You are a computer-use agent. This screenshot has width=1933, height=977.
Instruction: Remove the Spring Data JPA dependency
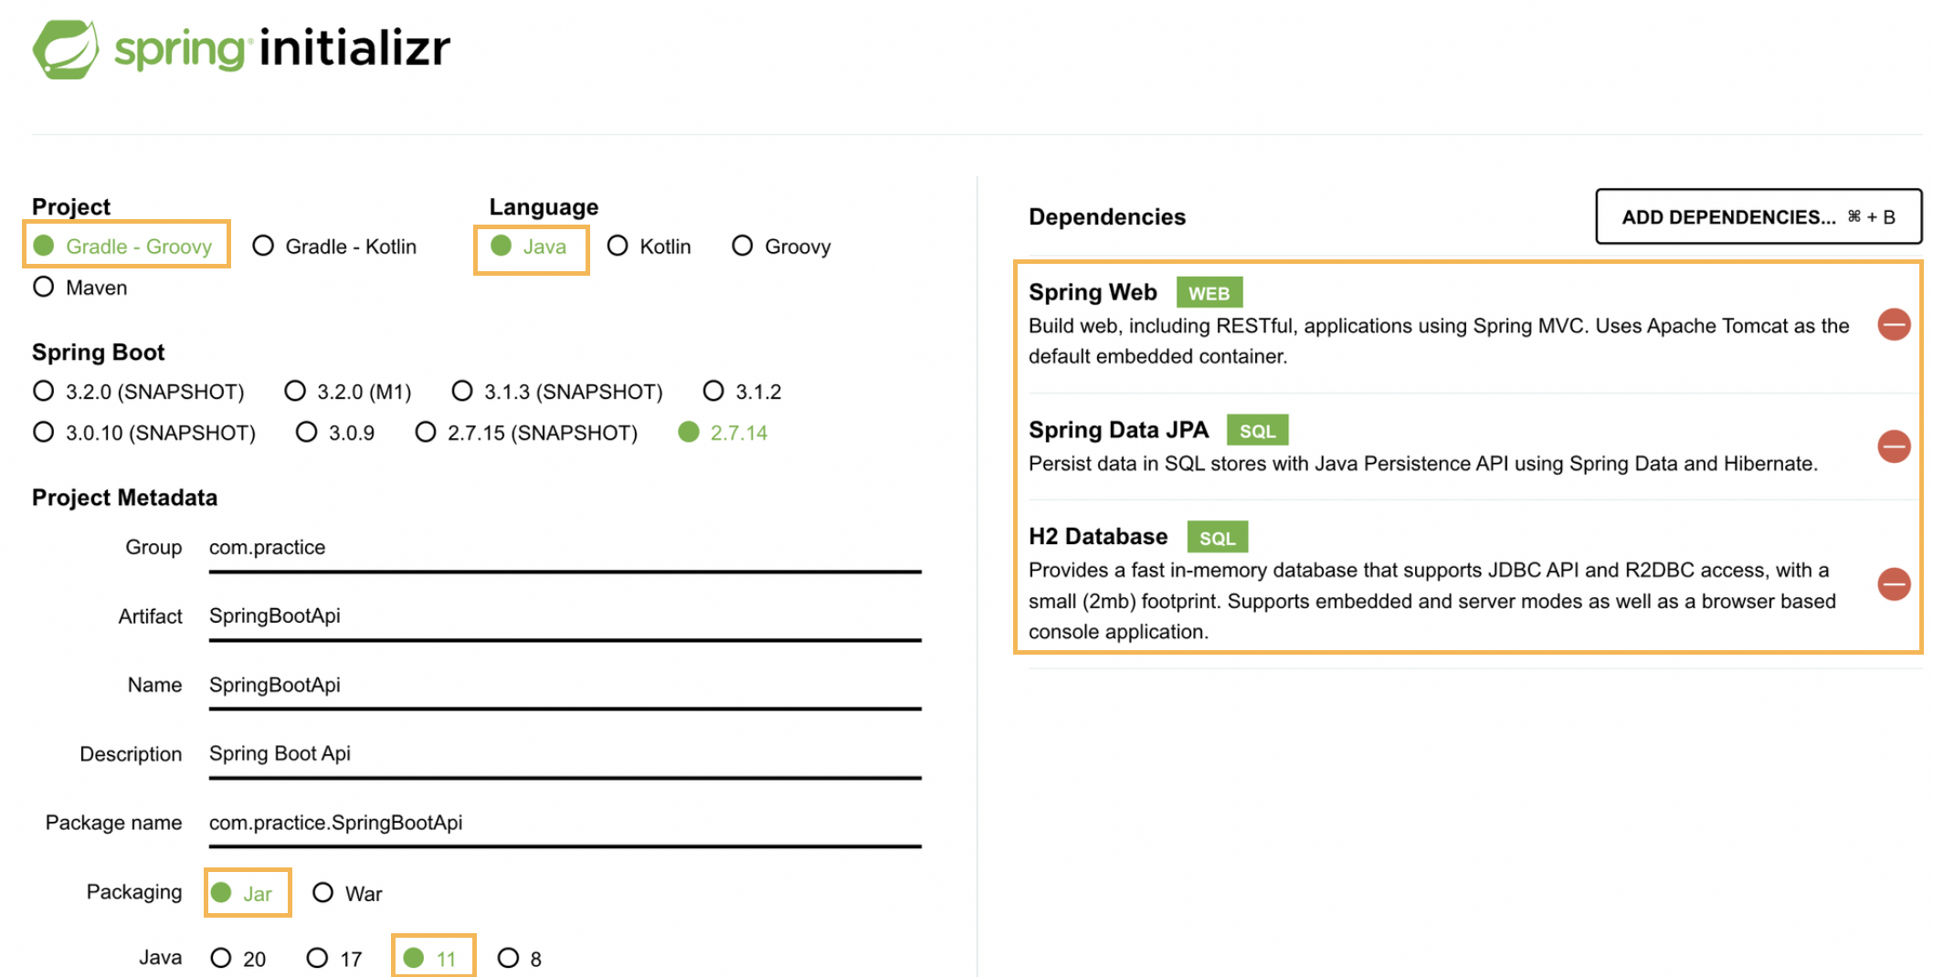1893,446
